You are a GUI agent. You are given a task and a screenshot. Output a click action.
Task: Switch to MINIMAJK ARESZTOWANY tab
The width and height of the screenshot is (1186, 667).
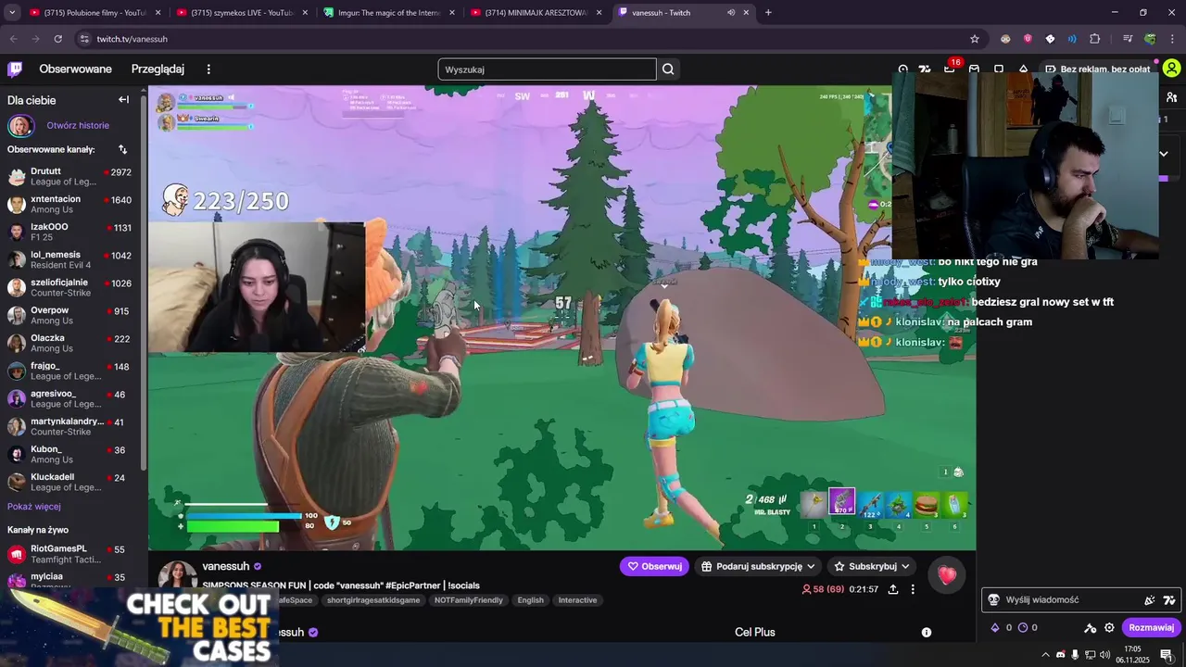(x=536, y=13)
